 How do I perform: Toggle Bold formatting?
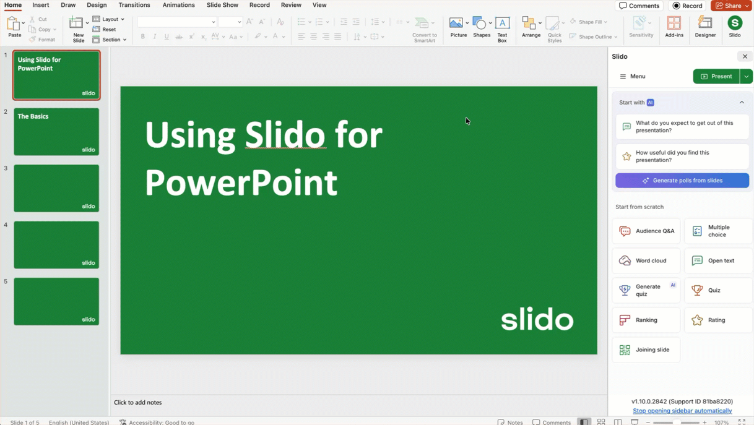(x=142, y=36)
